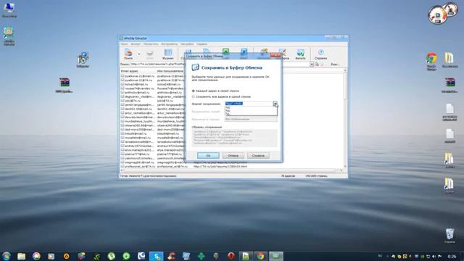The width and height of the screenshot is (464, 261).
Task: Toggle checkbox for kittu84@mail.ru row
Action: pyautogui.click(x=123, y=133)
